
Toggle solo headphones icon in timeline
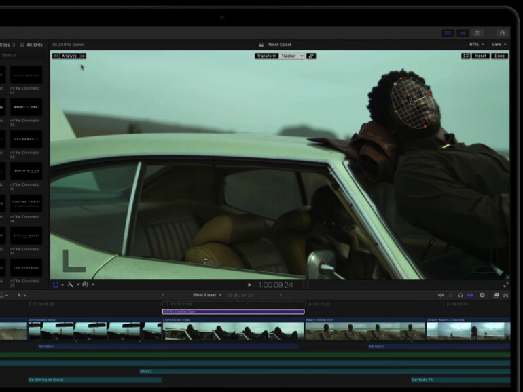point(461,296)
